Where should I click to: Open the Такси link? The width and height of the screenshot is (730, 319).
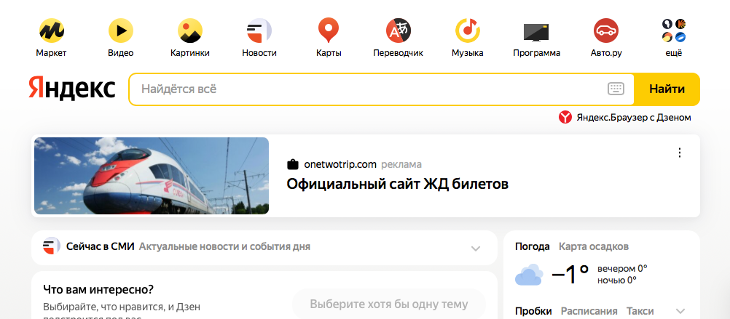click(x=640, y=311)
